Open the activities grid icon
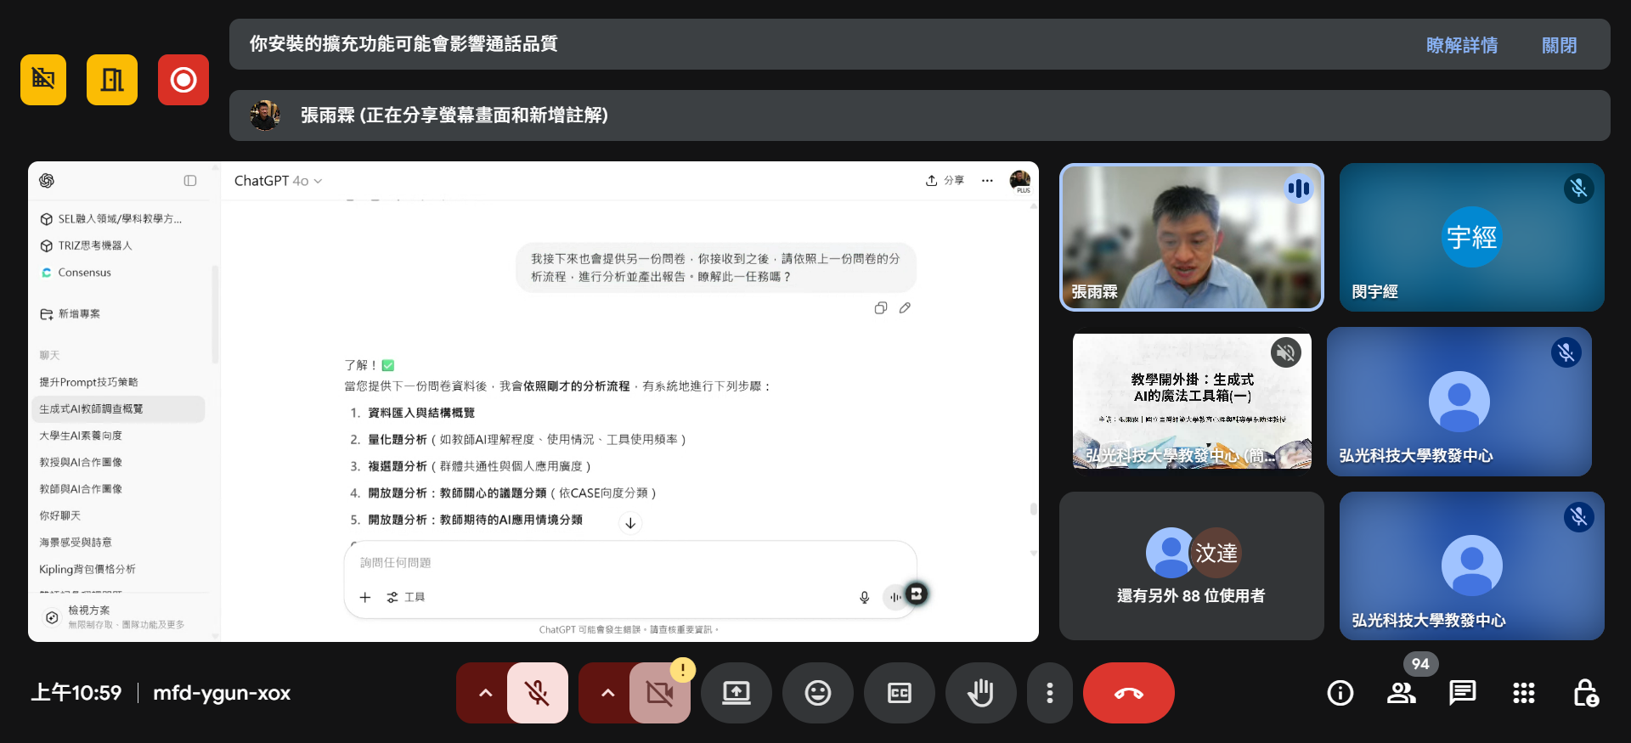 pyautogui.click(x=1524, y=693)
